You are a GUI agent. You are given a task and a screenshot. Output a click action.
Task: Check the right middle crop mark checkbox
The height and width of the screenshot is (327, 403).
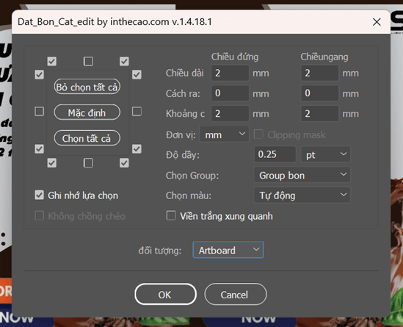click(x=137, y=112)
